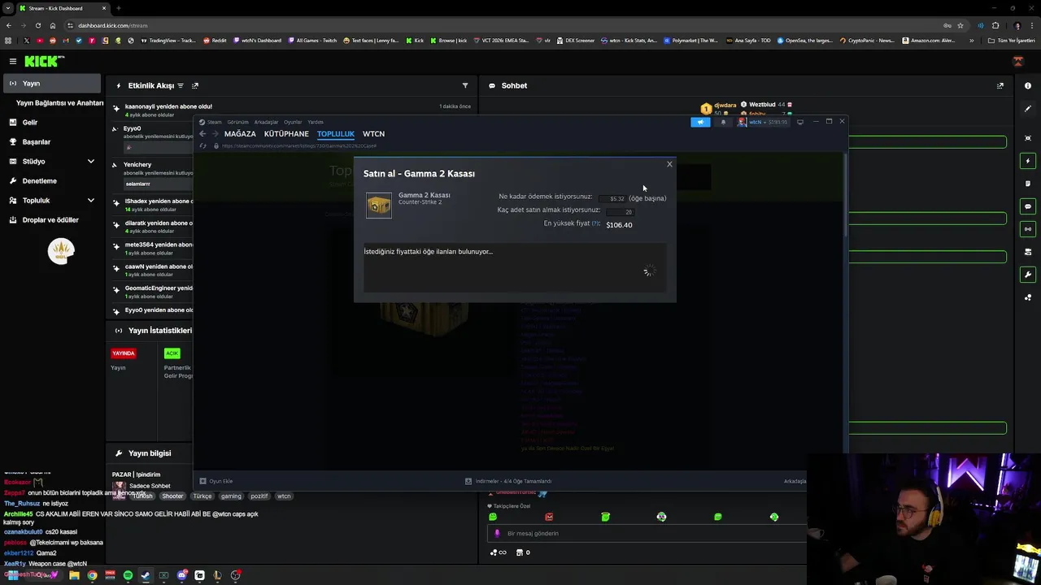This screenshot has height=585, width=1041.
Task: Click the (?) help link beside En yüksek fiyat
Action: coord(596,223)
